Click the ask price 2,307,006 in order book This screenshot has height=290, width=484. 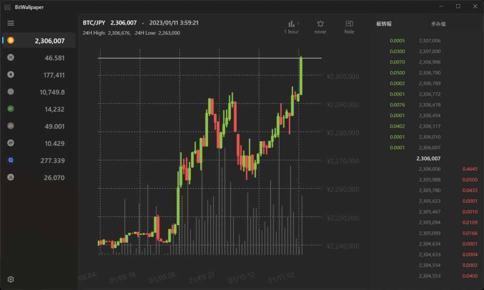click(429, 41)
